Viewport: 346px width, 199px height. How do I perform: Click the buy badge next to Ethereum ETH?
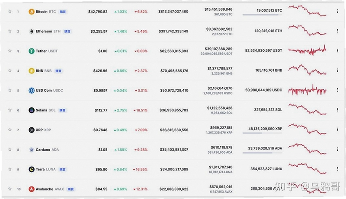coord(67,32)
